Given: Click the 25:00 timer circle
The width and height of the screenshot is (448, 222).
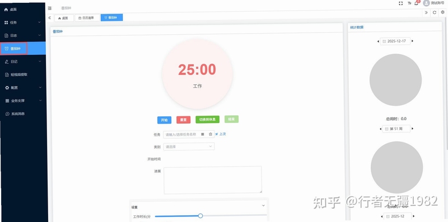Looking at the screenshot, I should [x=197, y=74].
